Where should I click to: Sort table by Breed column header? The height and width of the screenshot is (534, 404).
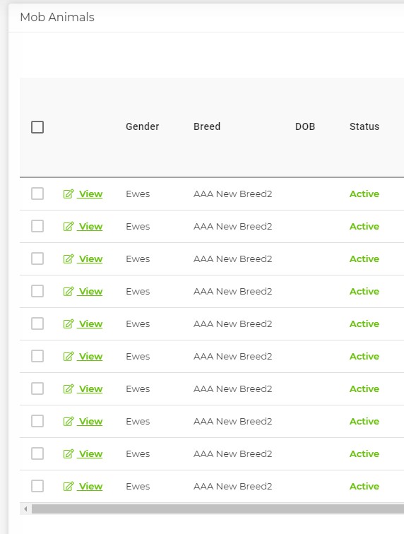pyautogui.click(x=207, y=126)
